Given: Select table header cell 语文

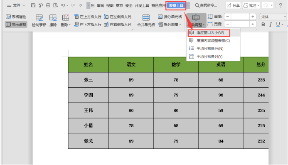Looking at the screenshot, I should pyautogui.click(x=131, y=64).
